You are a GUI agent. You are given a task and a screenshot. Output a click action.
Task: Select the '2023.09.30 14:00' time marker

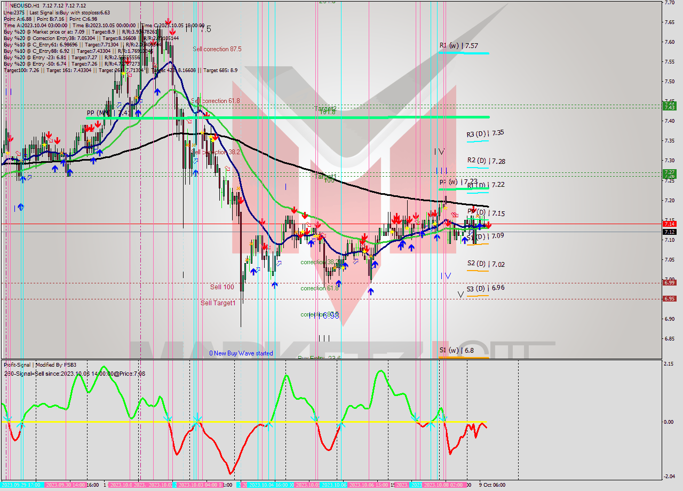coord(66,485)
